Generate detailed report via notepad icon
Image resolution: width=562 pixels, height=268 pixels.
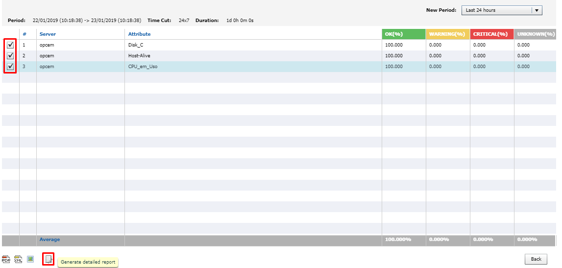pyautogui.click(x=48, y=259)
